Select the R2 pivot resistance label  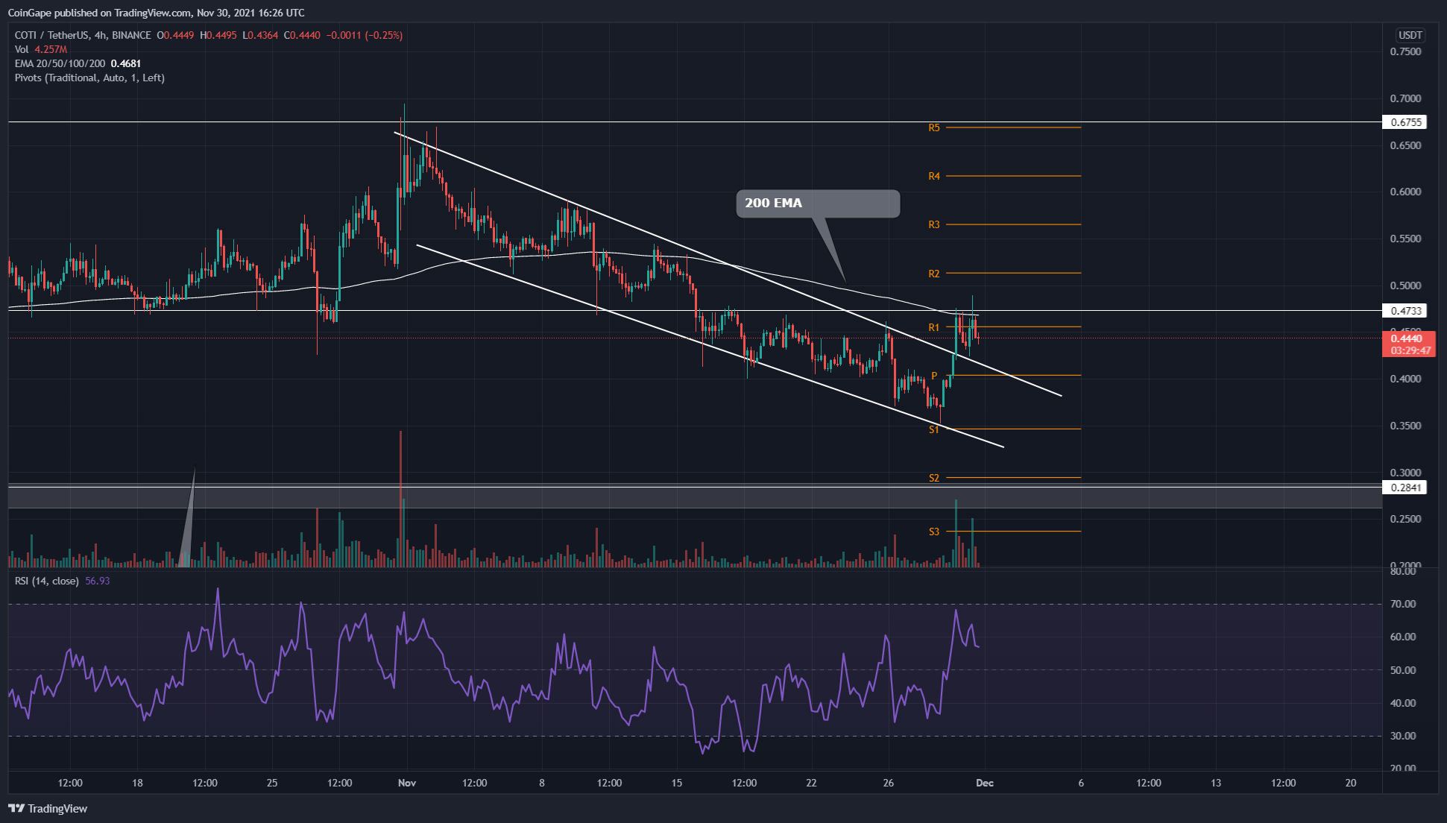tap(933, 274)
